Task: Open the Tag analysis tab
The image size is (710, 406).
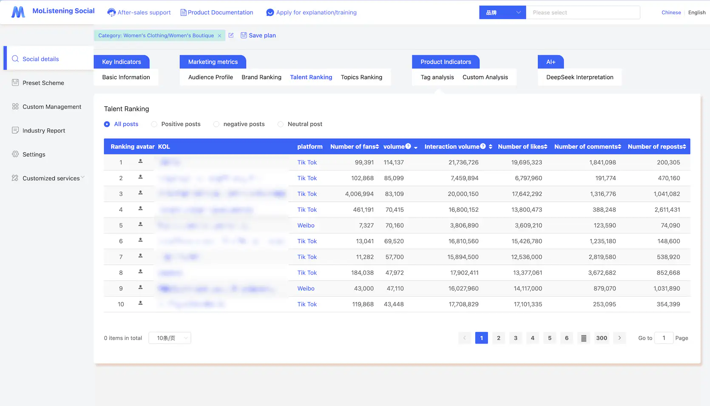Action: click(x=437, y=77)
